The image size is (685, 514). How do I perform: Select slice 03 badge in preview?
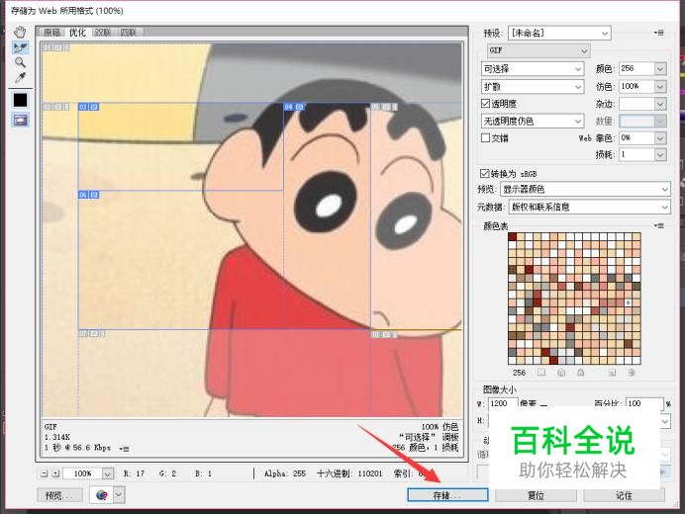click(x=88, y=107)
